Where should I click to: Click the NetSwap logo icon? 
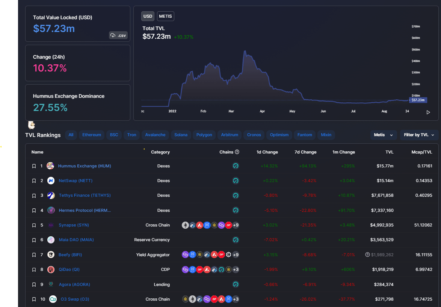point(51,181)
